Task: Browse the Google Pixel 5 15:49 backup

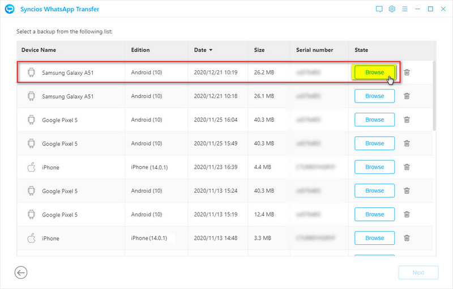Action: tap(374, 143)
